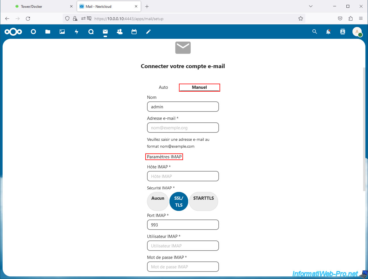Reload the current page
The image size is (368, 279).
(x=28, y=18)
